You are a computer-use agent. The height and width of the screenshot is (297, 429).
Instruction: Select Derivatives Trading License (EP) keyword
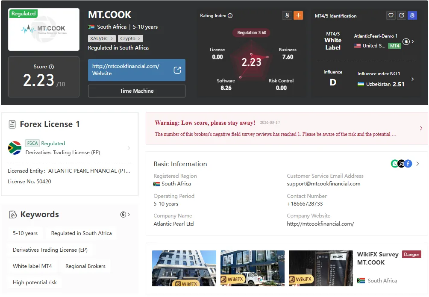pos(50,250)
